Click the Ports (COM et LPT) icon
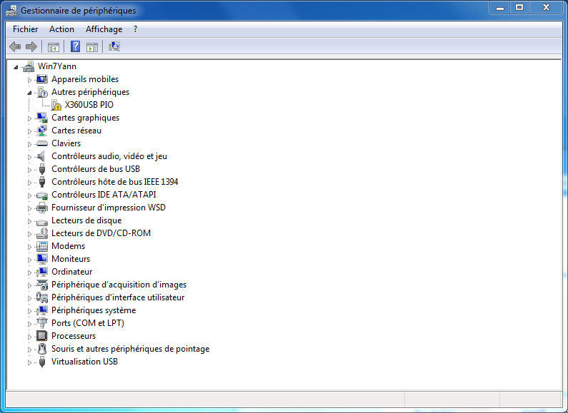The width and height of the screenshot is (568, 413). pyautogui.click(x=42, y=323)
